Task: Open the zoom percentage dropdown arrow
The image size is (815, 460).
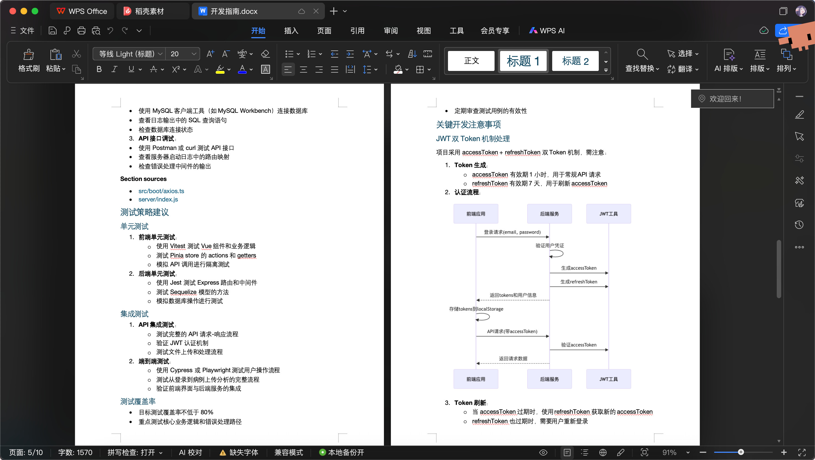Action: pos(688,453)
